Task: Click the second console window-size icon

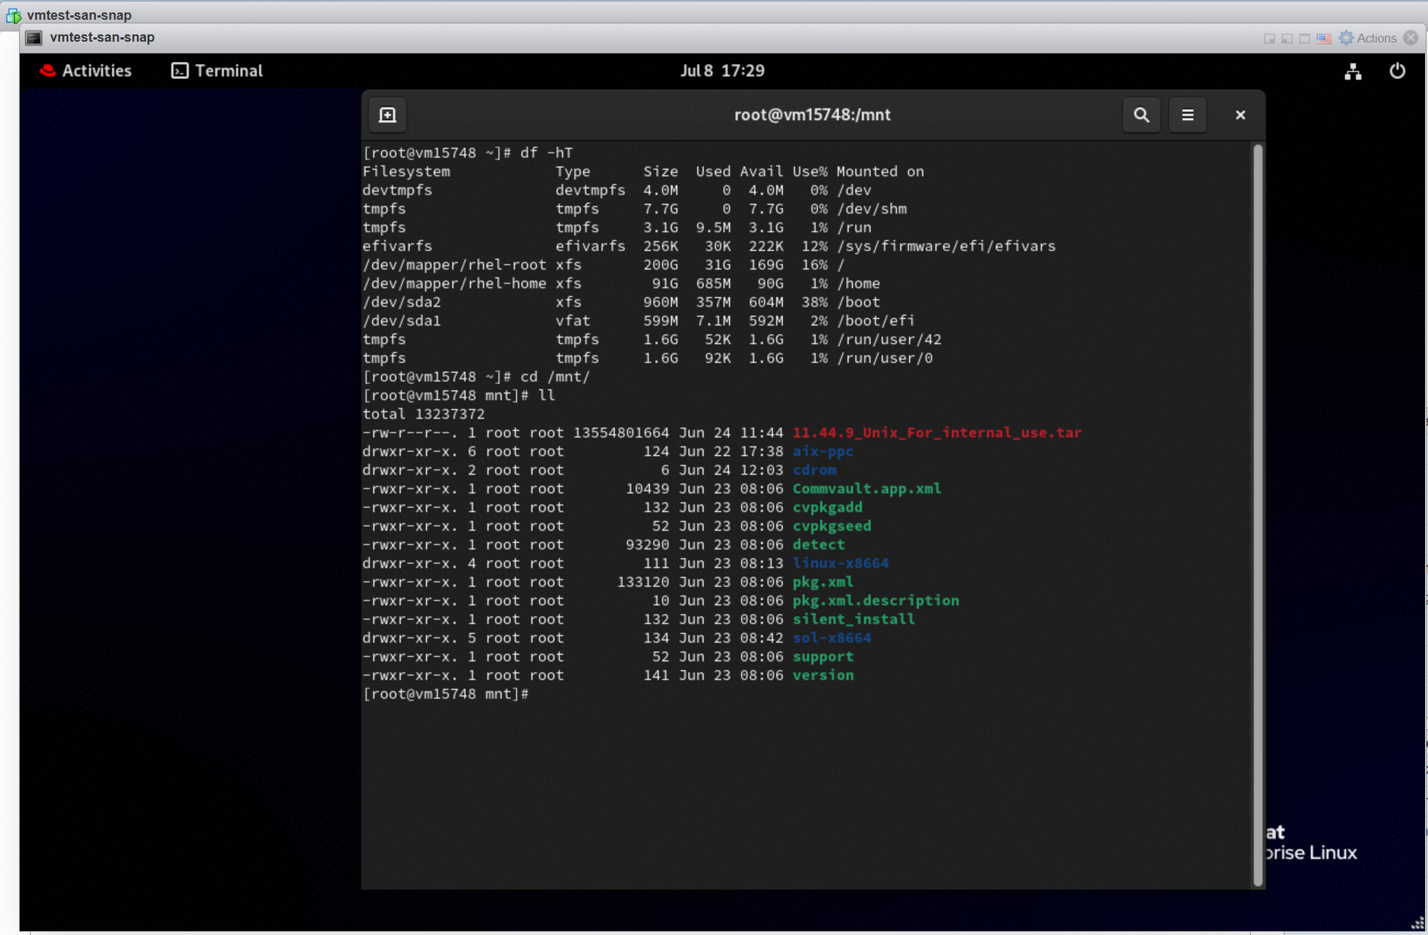Action: [x=1287, y=39]
